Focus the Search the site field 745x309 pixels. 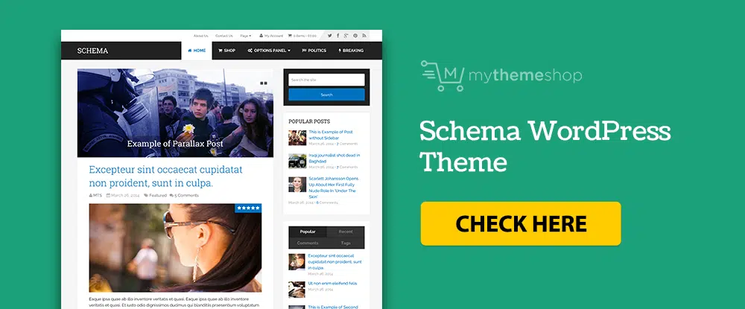[326, 80]
